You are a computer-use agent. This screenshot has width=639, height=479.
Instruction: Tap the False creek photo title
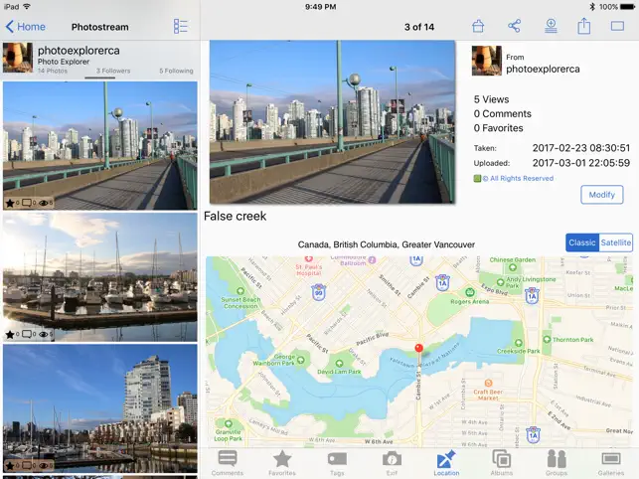point(236,216)
